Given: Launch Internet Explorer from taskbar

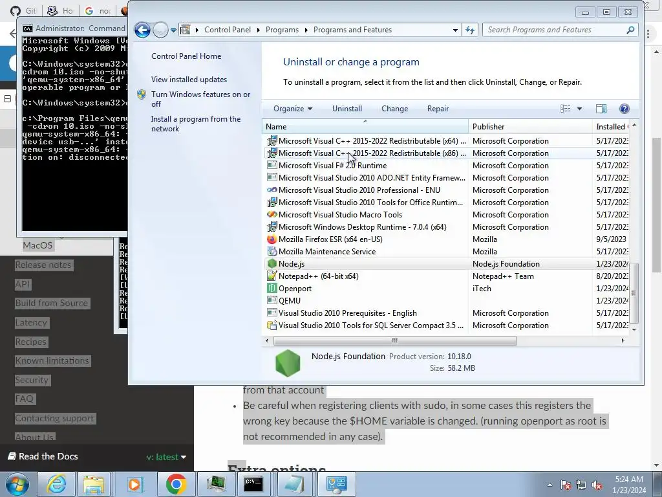Looking at the screenshot, I should [56, 484].
